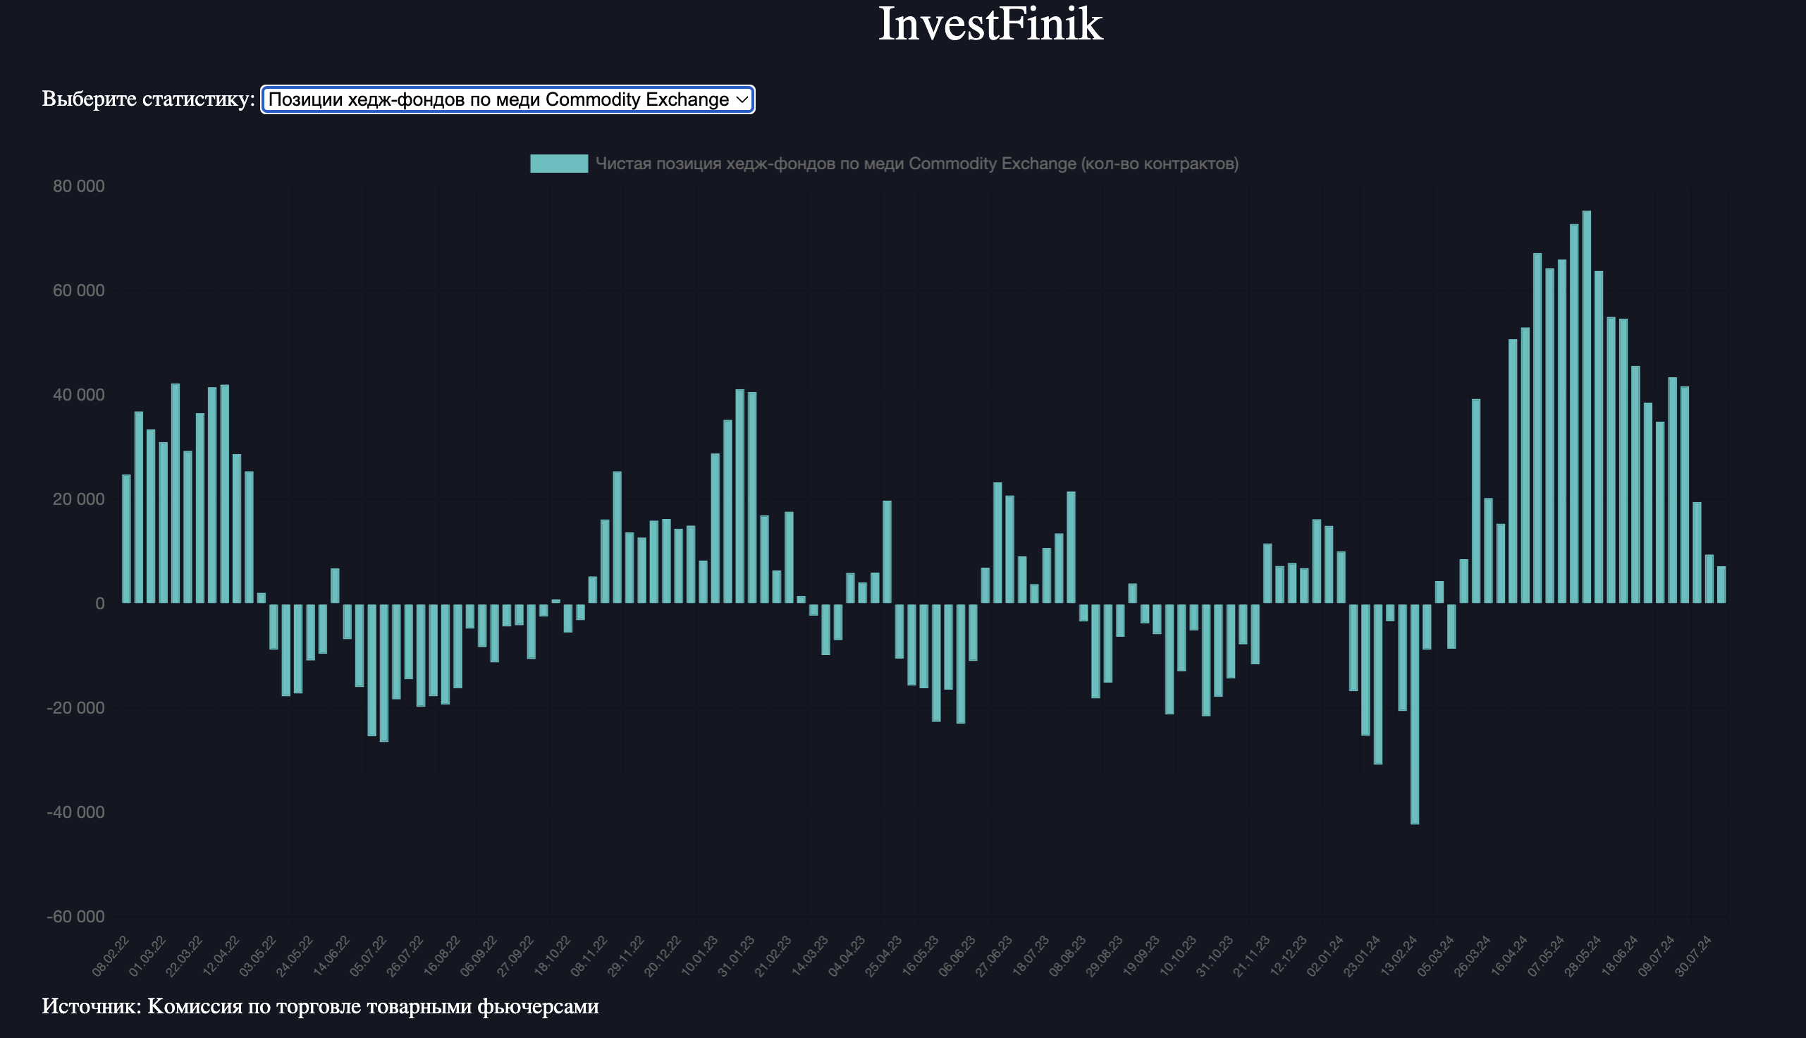Screen dimensions: 1806x1038
Task: Click y-axis label -20 000
Action: 75,708
